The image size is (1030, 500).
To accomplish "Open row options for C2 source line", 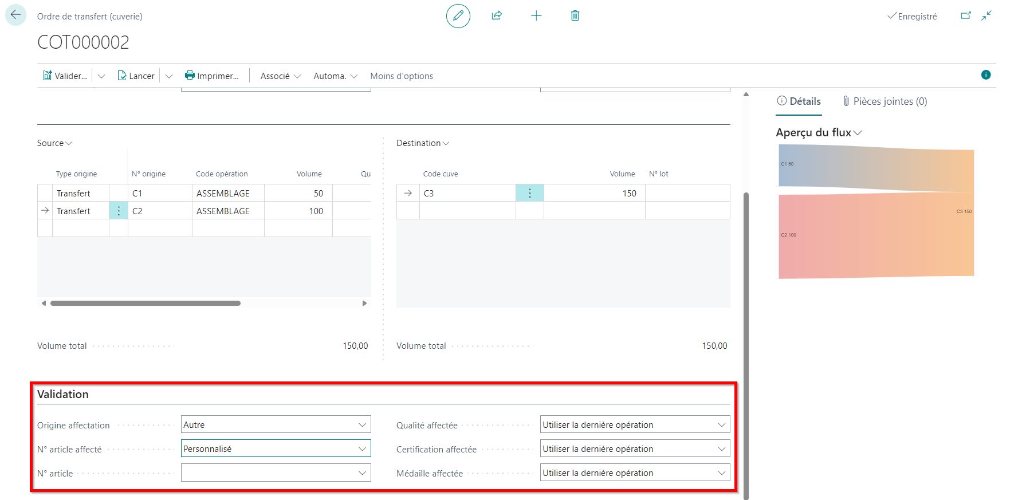I will tap(119, 211).
